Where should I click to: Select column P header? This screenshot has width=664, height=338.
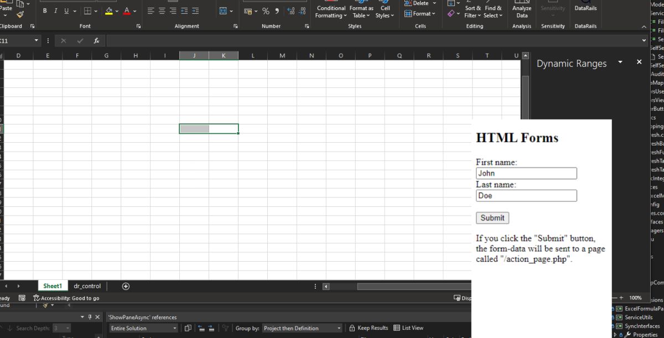coord(370,55)
